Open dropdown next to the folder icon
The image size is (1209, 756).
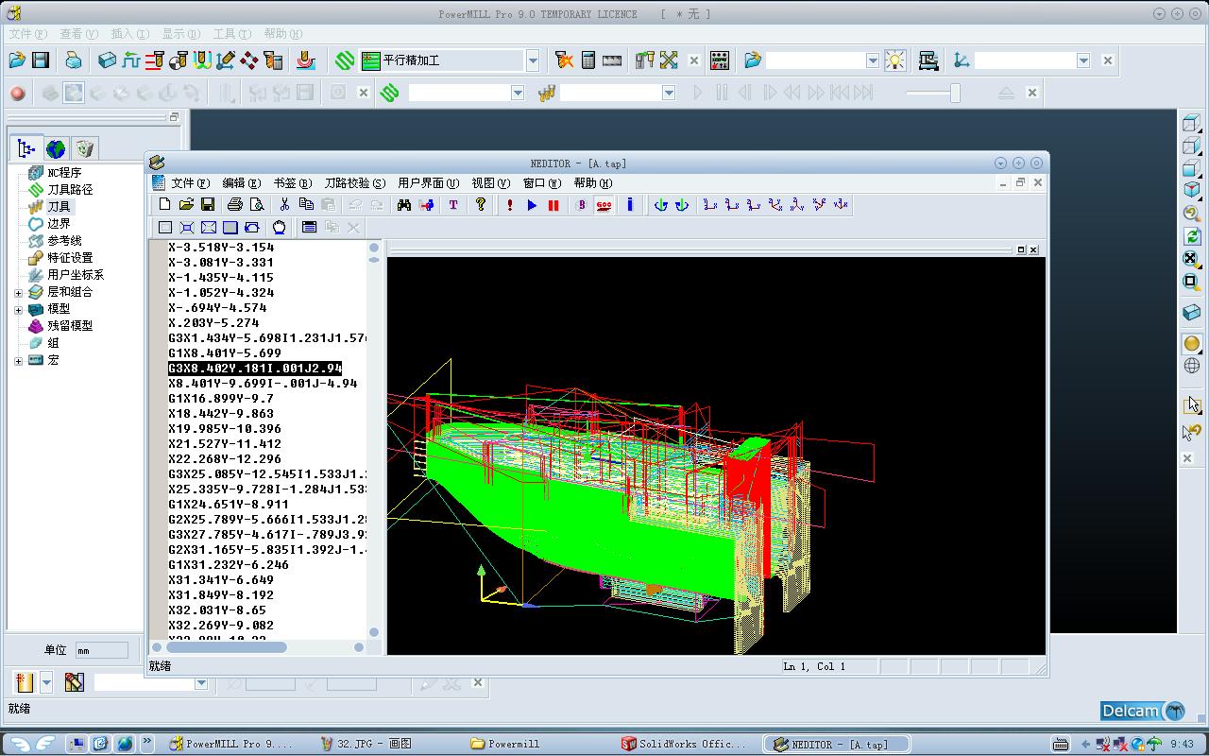click(x=873, y=60)
